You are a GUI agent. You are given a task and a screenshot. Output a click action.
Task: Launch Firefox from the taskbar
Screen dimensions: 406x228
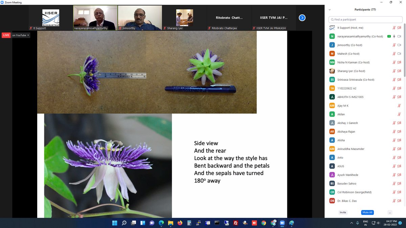tap(180, 223)
